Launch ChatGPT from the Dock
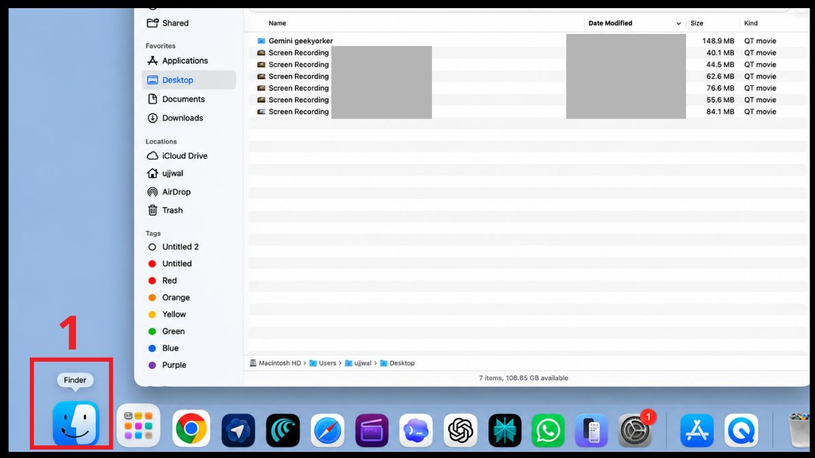815x458 pixels. tap(460, 430)
